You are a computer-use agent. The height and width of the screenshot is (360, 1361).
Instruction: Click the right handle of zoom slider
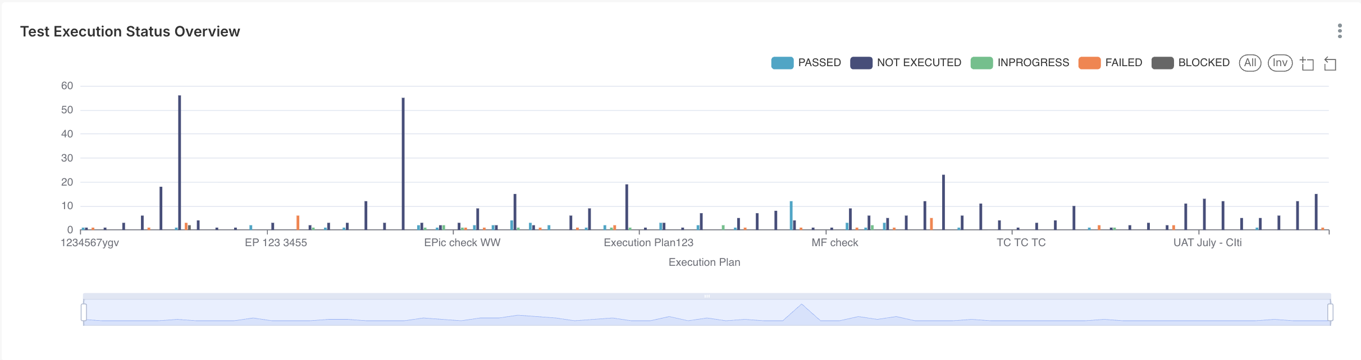[1330, 312]
